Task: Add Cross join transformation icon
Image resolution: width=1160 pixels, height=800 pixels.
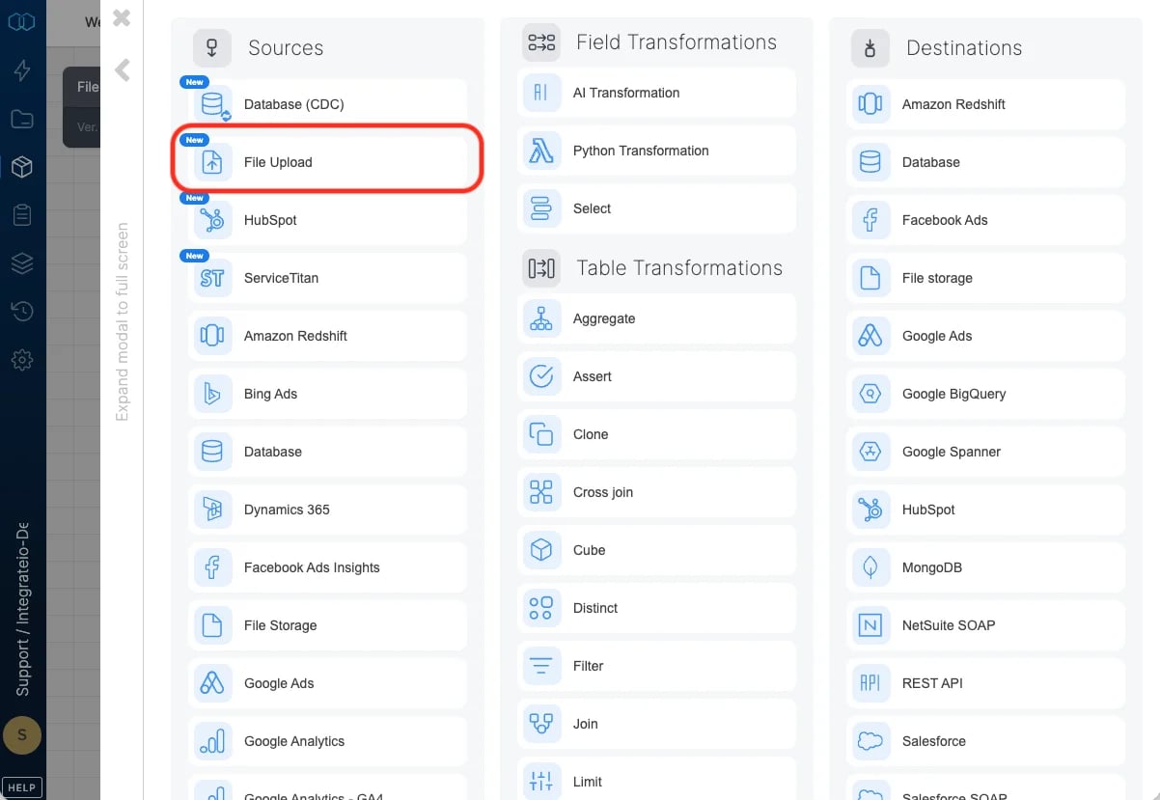Action: (x=541, y=492)
